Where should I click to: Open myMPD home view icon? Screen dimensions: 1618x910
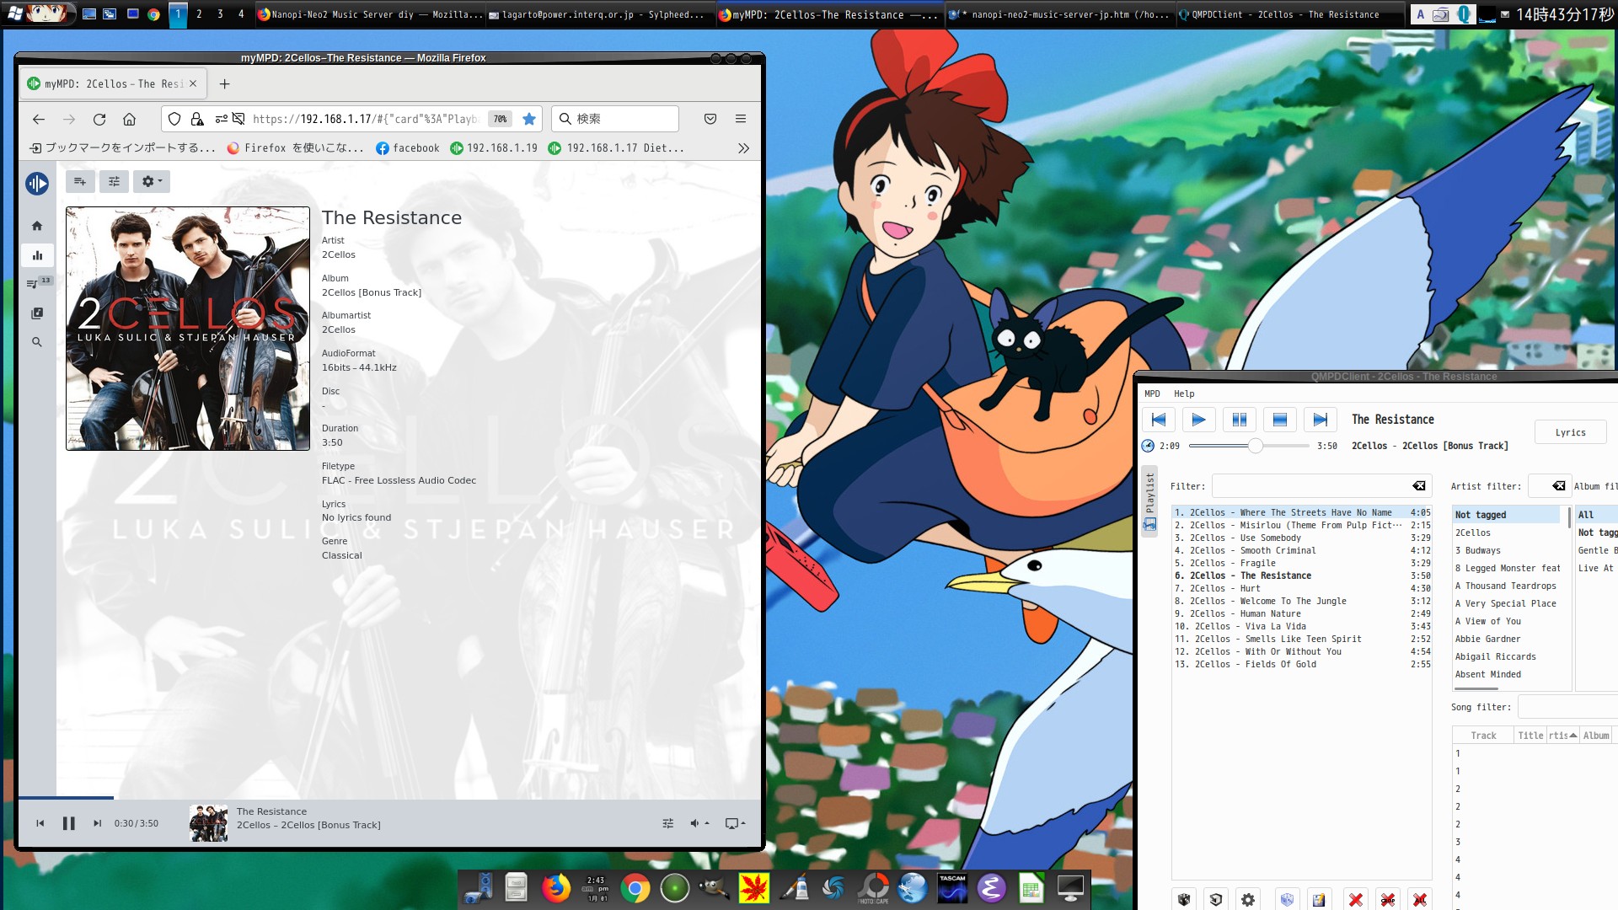coord(37,226)
